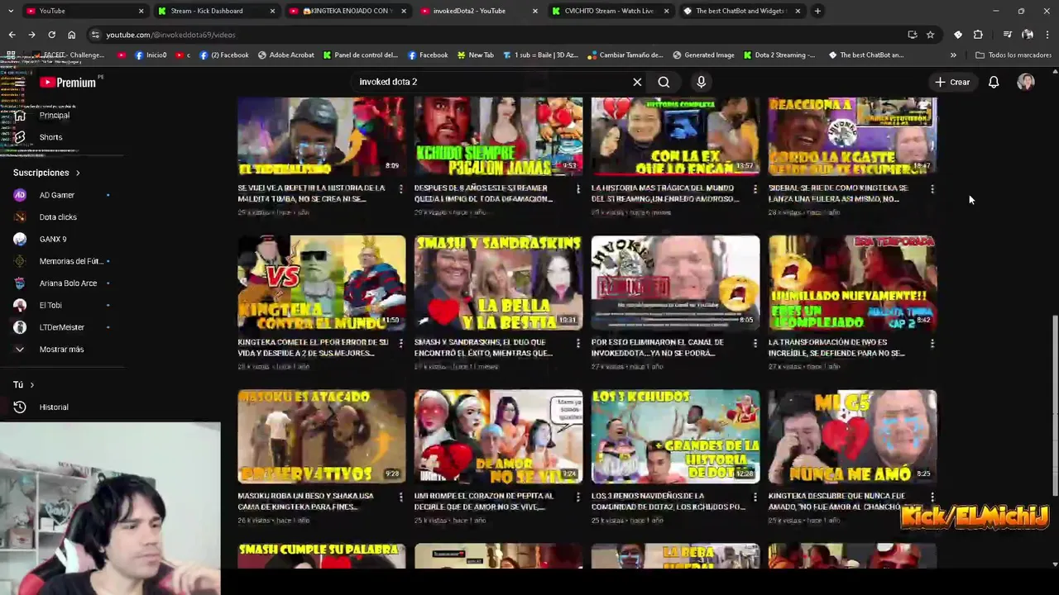
Task: Open the notifications bell
Action: pyautogui.click(x=994, y=82)
